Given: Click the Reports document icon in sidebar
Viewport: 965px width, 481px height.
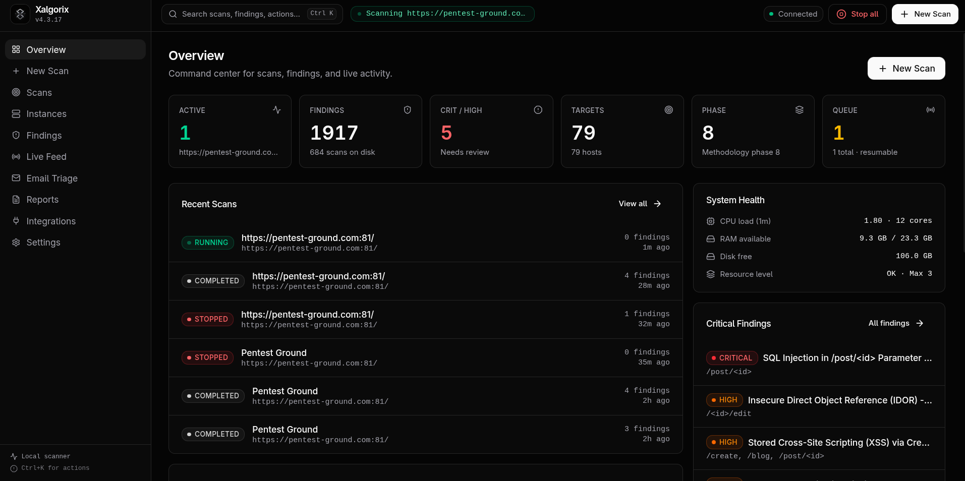Looking at the screenshot, I should [16, 200].
